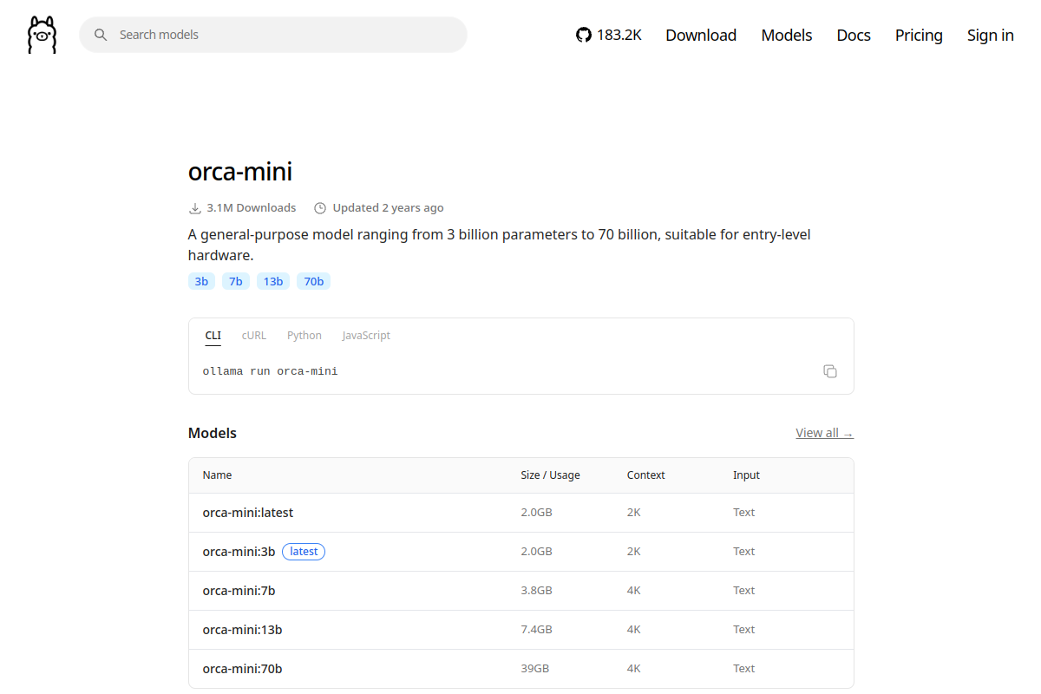Image resolution: width=1041 pixels, height=694 pixels.
Task: Copy the ollama run command
Action: coord(830,371)
